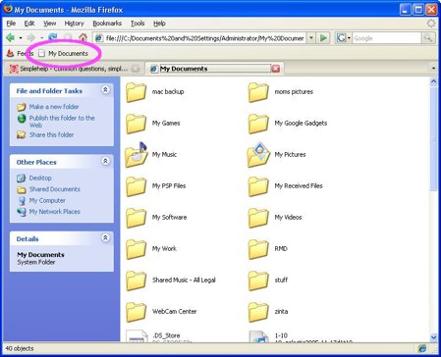Viewport: 441px width, 357px height.
Task: Reload the page with the Refresh icon
Action: coord(53,37)
